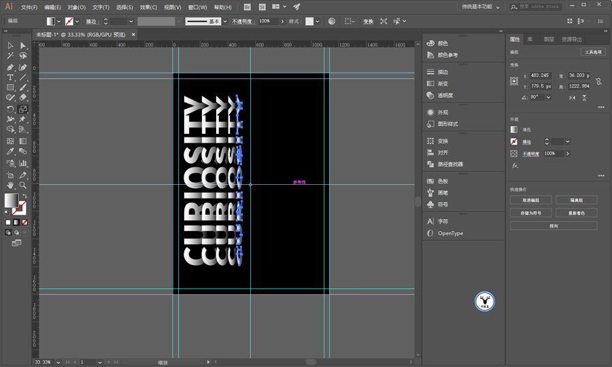Image resolution: width=612 pixels, height=367 pixels.
Task: Activate the Zoom magnifier tool
Action: click(x=23, y=184)
